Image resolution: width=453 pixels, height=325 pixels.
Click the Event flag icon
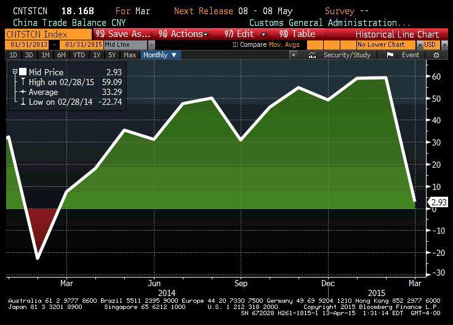390,55
